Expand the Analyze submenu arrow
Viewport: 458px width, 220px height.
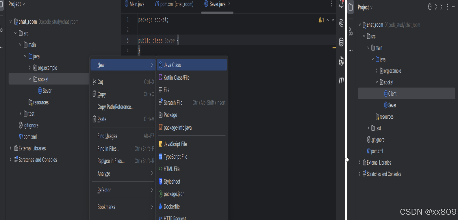(152, 173)
